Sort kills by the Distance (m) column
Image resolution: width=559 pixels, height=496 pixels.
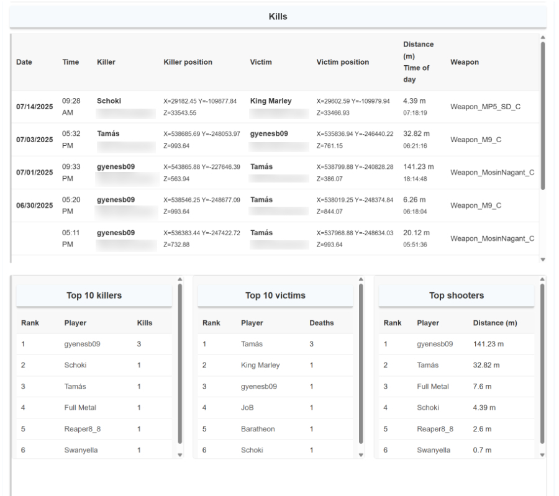(x=418, y=53)
